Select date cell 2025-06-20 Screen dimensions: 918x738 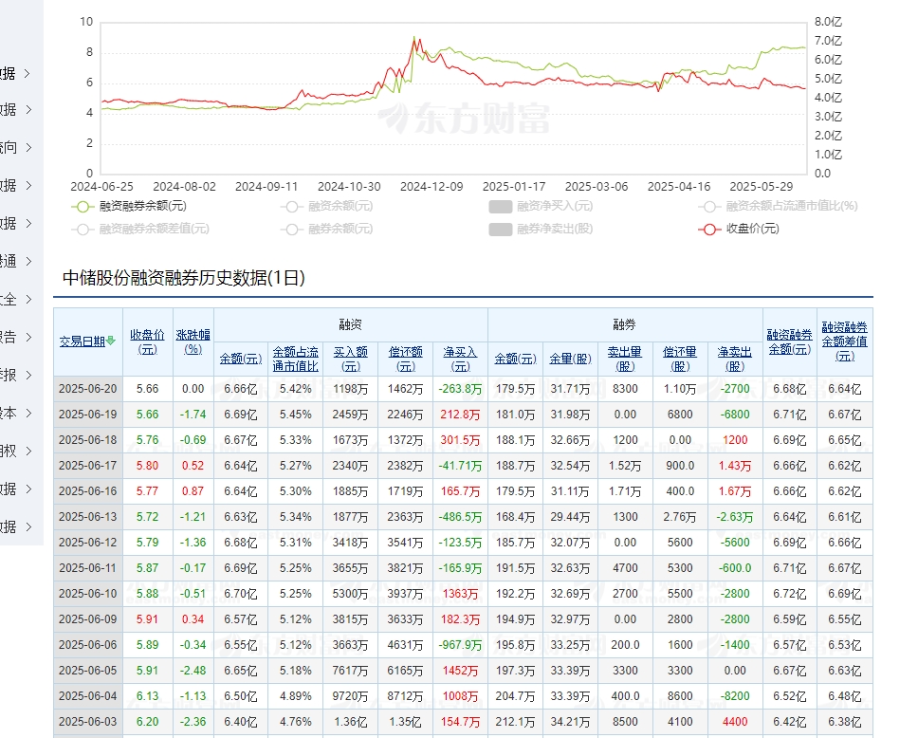[x=88, y=389]
